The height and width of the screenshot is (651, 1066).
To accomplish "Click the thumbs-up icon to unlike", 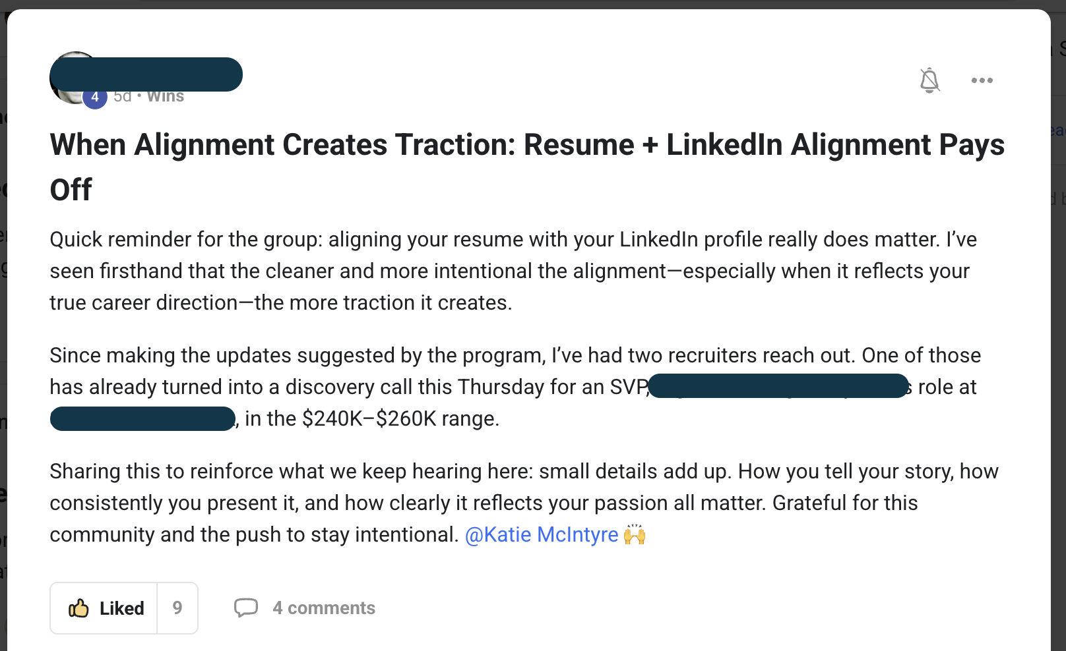I will (79, 608).
